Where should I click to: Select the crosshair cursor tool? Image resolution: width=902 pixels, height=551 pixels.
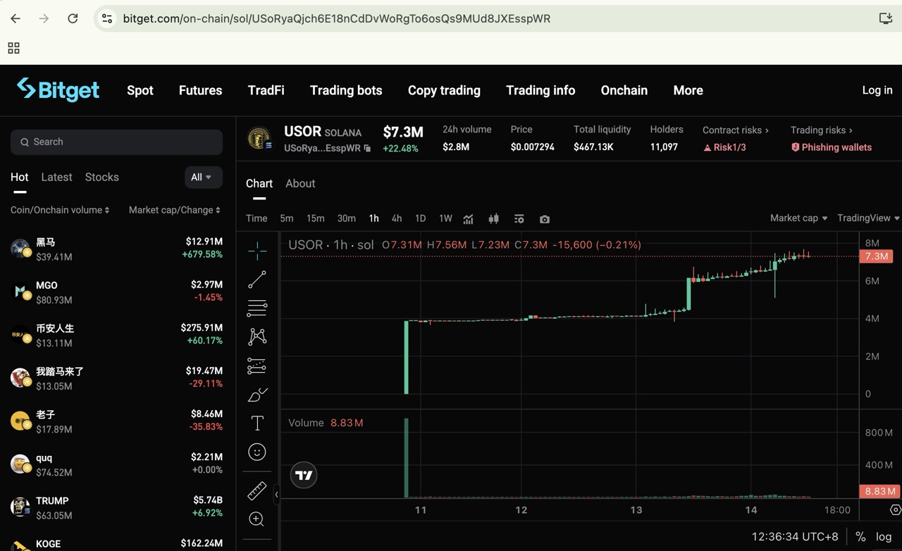[x=257, y=250]
